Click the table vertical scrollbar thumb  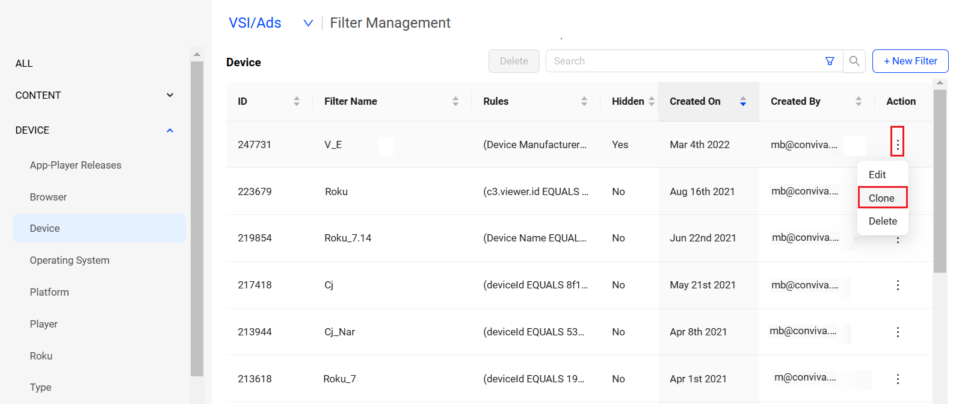[x=940, y=181]
